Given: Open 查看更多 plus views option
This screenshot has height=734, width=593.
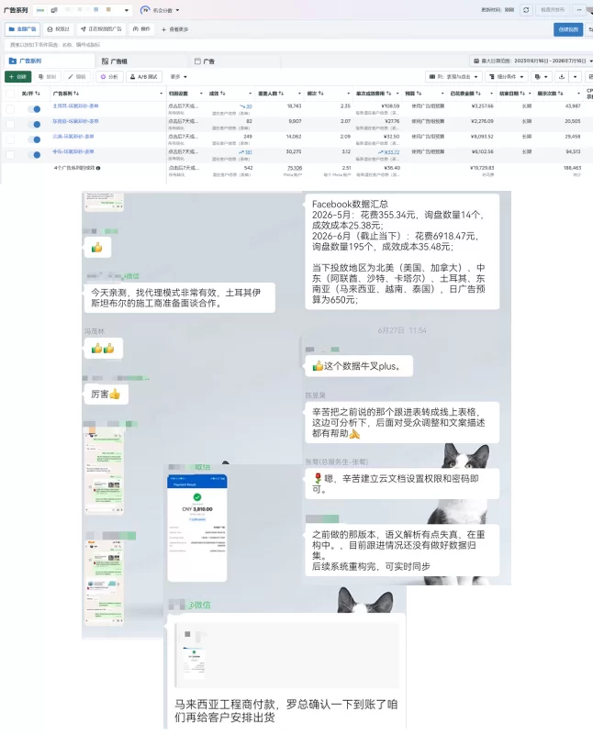Looking at the screenshot, I should [174, 29].
